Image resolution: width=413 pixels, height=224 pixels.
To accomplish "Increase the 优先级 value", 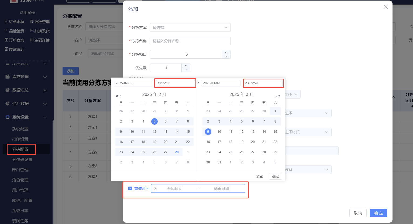I will point(186,66).
